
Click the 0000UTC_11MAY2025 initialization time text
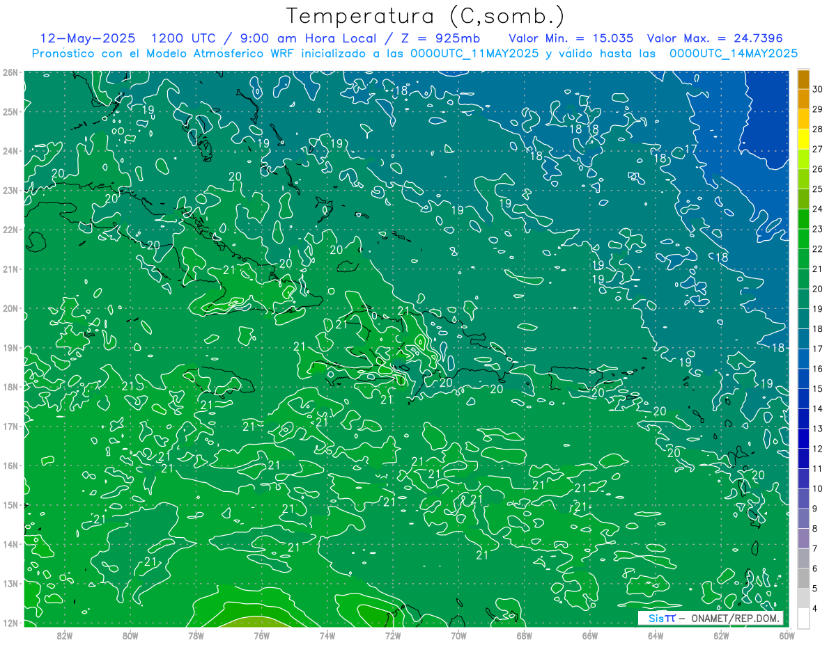pos(474,54)
